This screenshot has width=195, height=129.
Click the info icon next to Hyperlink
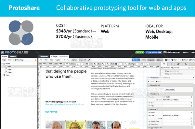tap(159, 85)
